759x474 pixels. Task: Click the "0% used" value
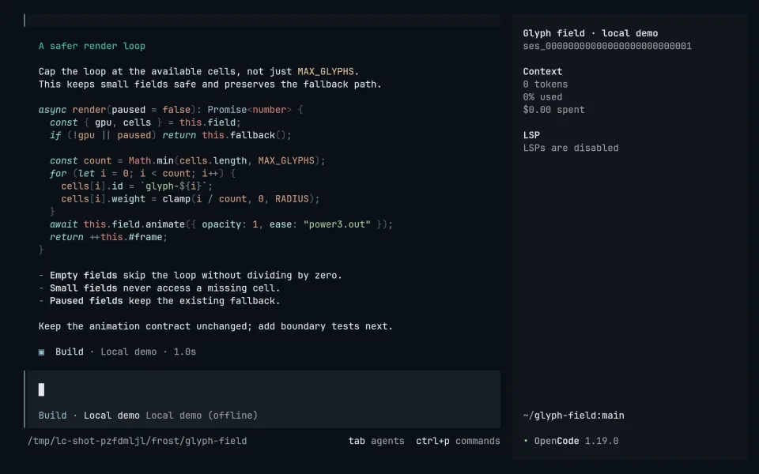(542, 96)
